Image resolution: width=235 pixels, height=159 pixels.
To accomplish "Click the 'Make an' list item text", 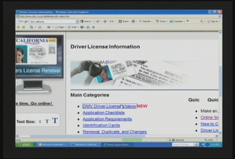I will [209, 111].
